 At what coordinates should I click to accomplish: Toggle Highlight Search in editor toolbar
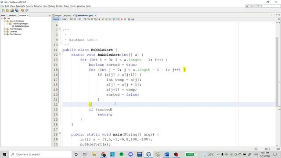click(x=95, y=19)
